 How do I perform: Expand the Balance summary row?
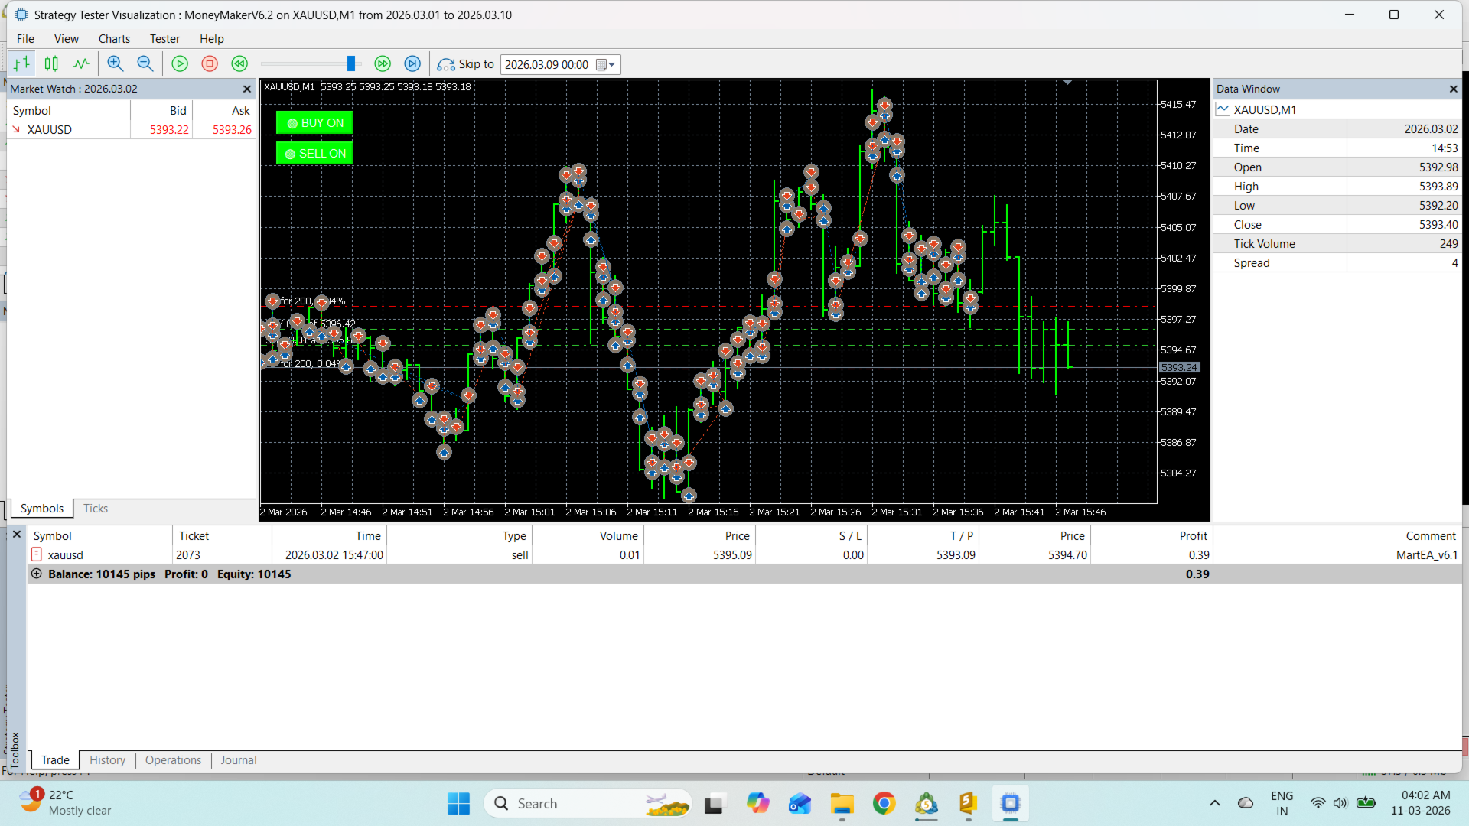[36, 574]
